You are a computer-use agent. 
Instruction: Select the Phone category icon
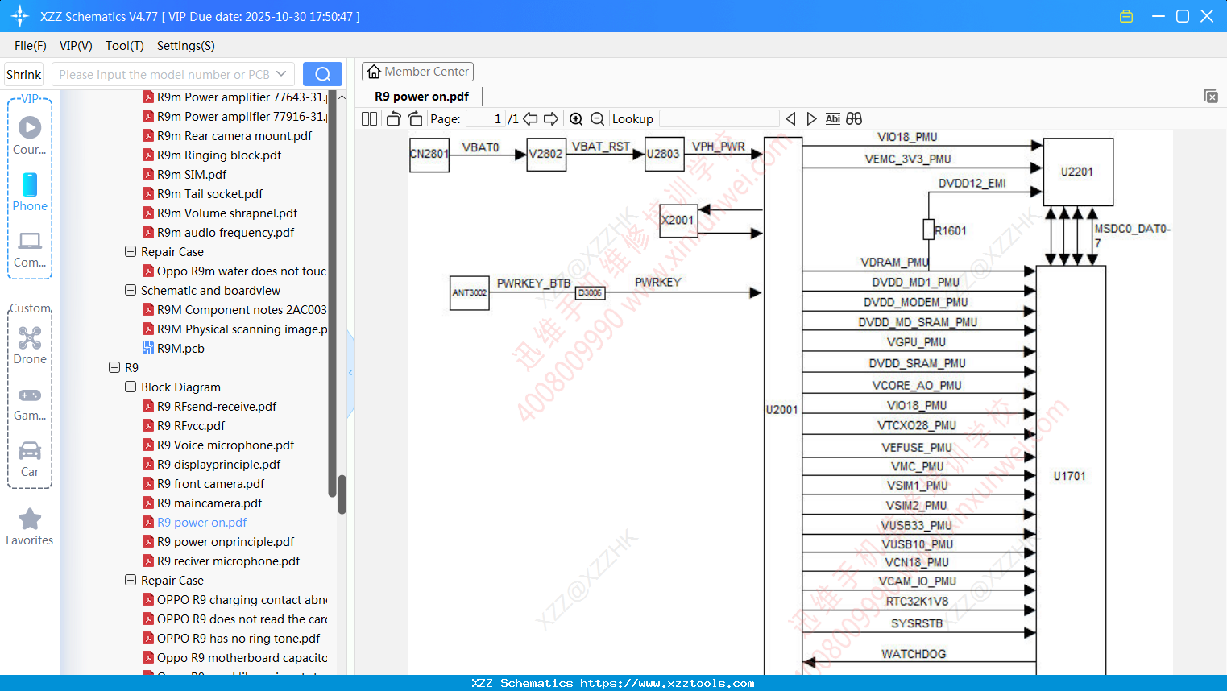click(30, 192)
